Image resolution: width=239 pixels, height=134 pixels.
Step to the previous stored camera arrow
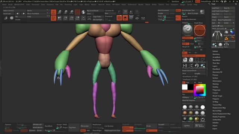[x=18, y=13]
